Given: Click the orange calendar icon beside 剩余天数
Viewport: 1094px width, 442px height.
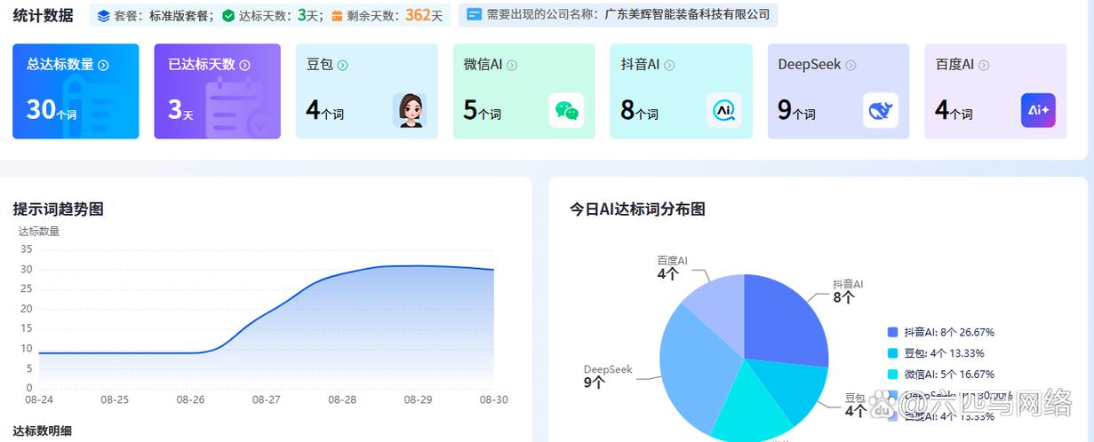Looking at the screenshot, I should pos(337,16).
